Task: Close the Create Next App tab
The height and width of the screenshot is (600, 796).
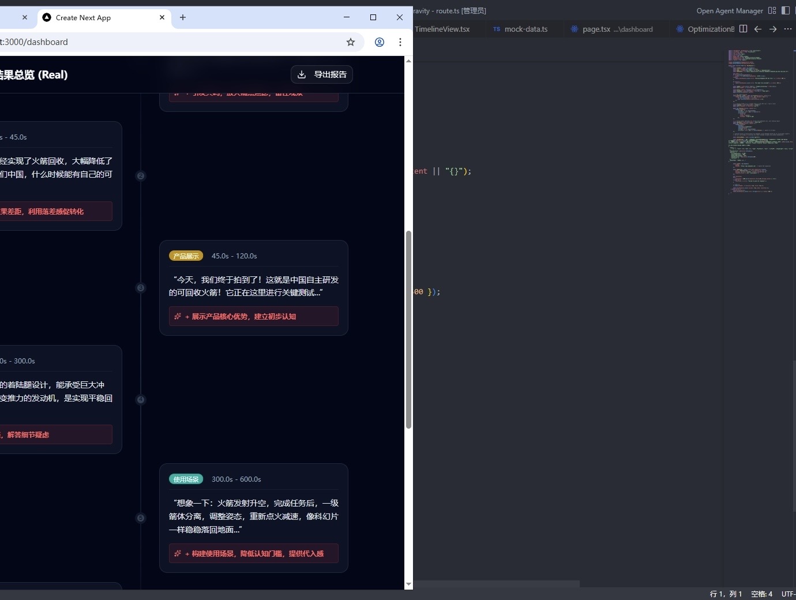Action: click(x=162, y=17)
